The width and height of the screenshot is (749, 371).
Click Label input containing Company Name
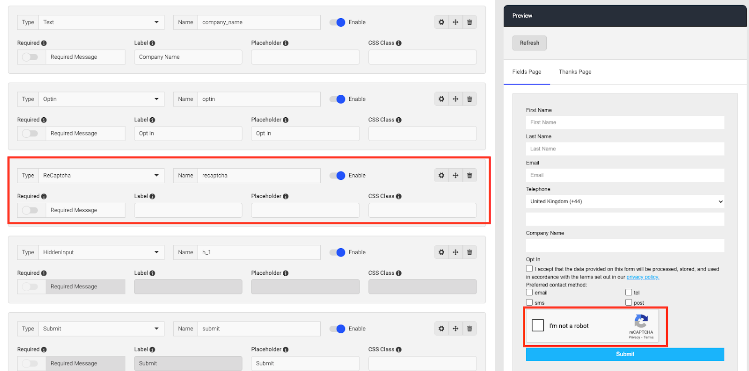click(188, 57)
